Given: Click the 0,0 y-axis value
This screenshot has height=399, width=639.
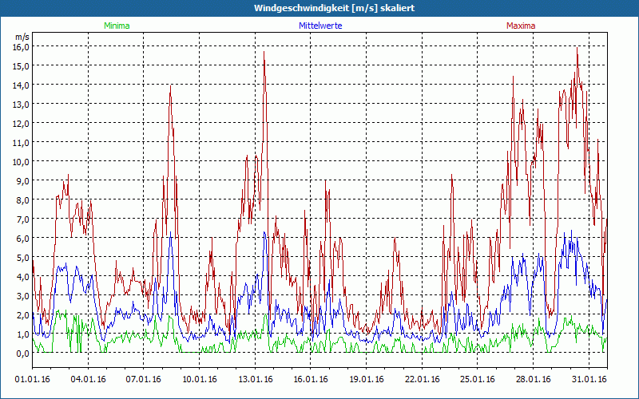Looking at the screenshot, I should pos(21,353).
